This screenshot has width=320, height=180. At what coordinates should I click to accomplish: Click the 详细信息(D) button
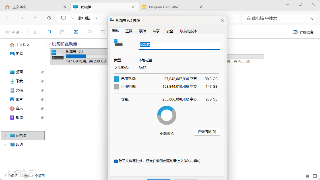pyautogui.click(x=207, y=132)
